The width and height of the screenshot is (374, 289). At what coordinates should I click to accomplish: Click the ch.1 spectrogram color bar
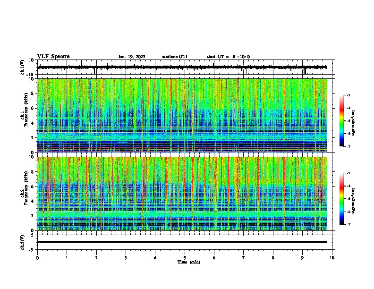click(341, 121)
